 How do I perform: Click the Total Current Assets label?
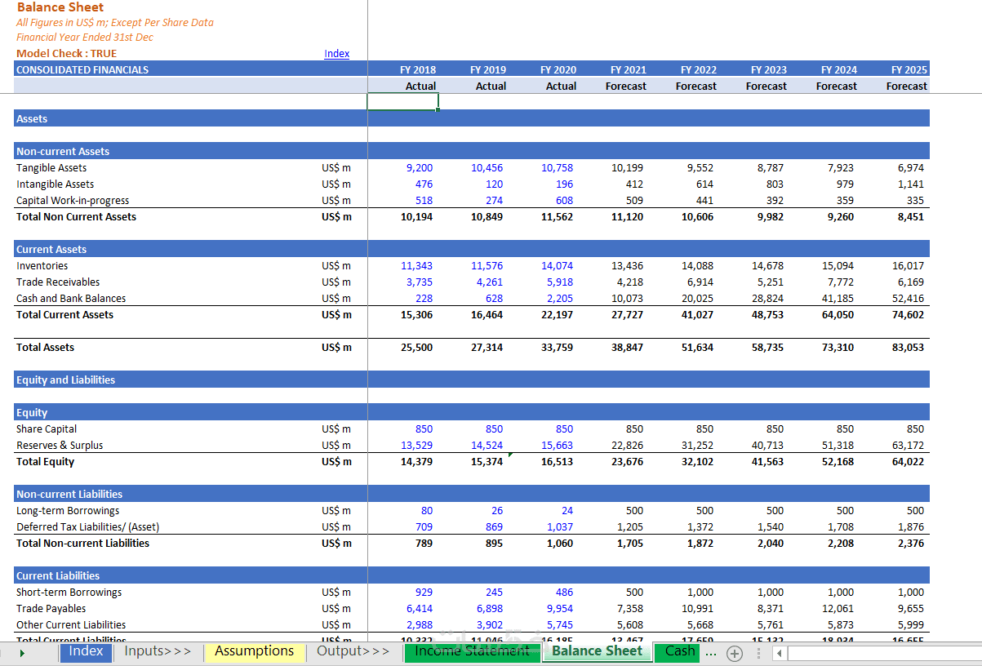coord(65,315)
